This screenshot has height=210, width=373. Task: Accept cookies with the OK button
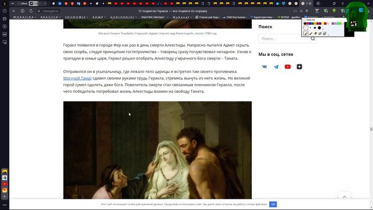pos(273,204)
